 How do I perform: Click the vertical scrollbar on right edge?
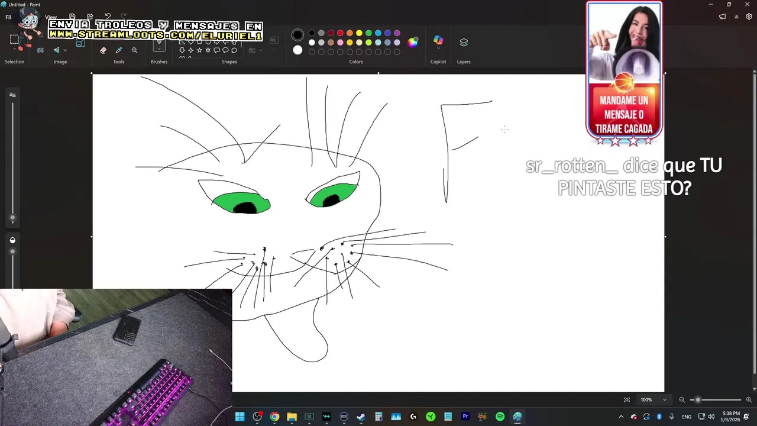click(754, 225)
